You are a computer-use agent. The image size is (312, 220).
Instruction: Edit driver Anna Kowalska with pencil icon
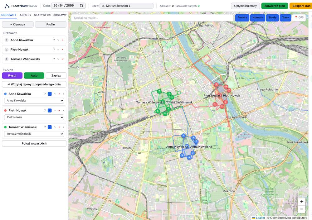(x=58, y=40)
